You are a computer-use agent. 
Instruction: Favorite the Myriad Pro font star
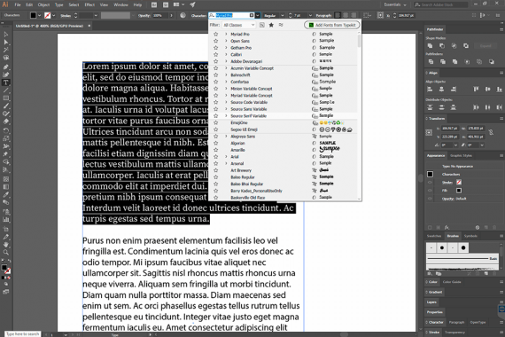point(216,34)
